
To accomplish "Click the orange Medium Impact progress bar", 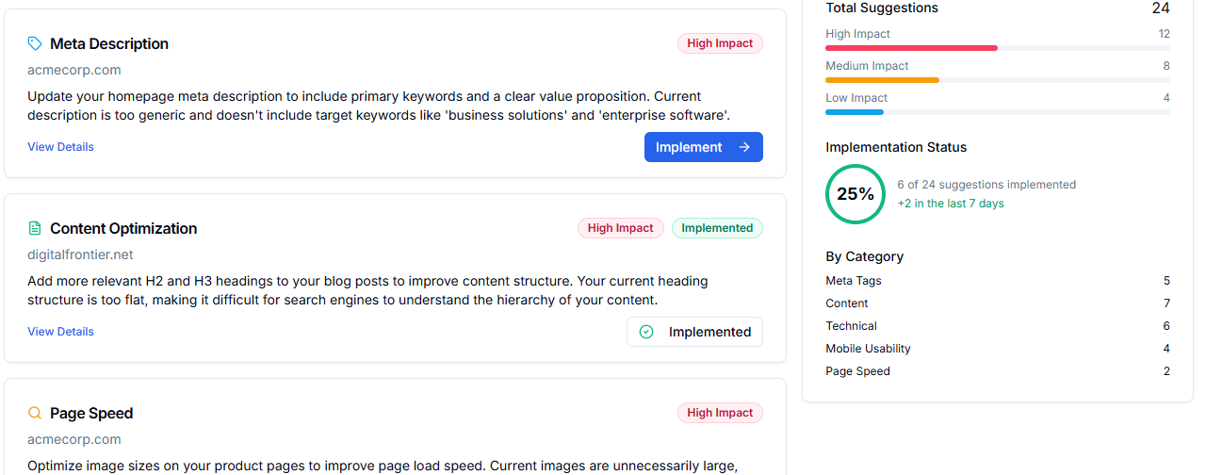I will point(882,80).
